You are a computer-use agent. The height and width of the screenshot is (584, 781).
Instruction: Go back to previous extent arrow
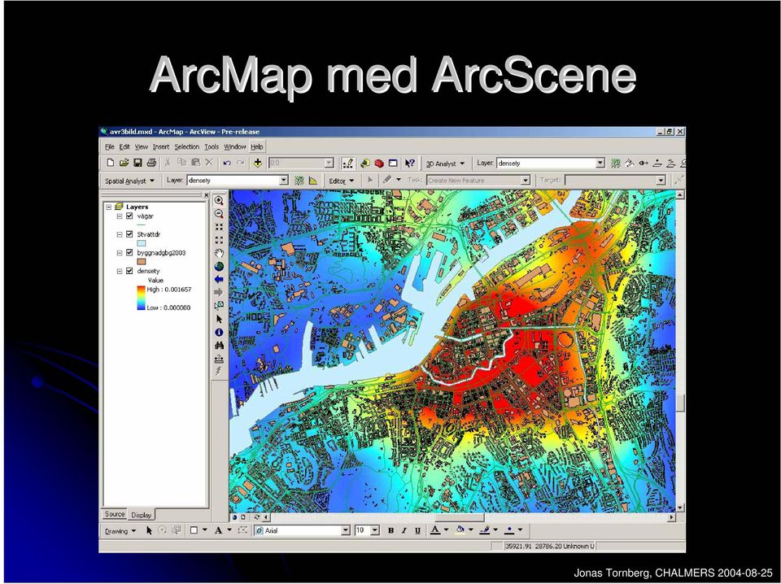pos(219,279)
